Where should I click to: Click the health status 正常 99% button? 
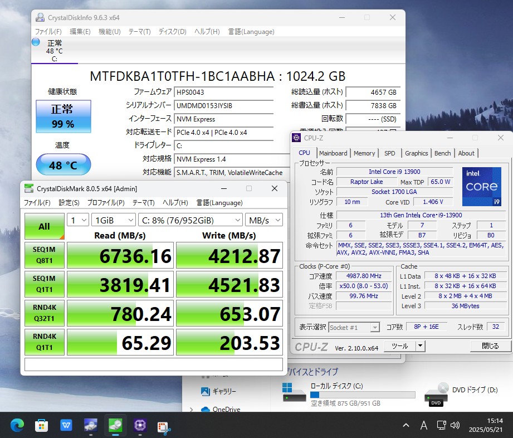coord(63,116)
